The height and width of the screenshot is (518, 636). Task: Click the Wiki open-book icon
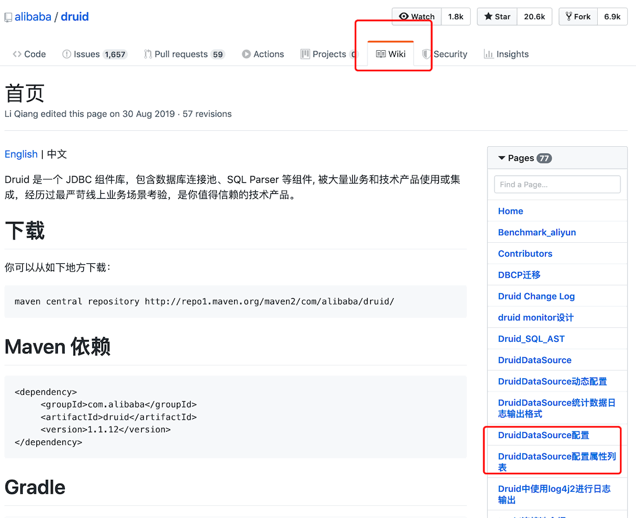(x=380, y=54)
